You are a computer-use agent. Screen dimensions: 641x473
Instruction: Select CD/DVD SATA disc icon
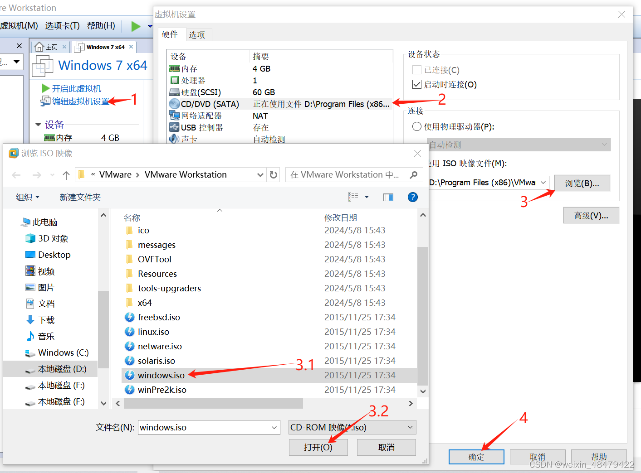point(175,104)
